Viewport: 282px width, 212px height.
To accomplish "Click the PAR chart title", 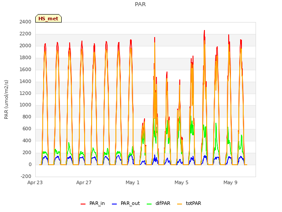I will [x=140, y=4].
